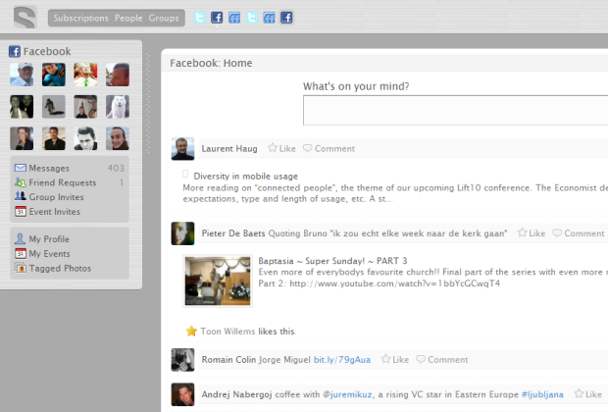The height and width of the screenshot is (412, 608).
Task: Click the 'Toon Willems likes this' text
Action: point(248,332)
